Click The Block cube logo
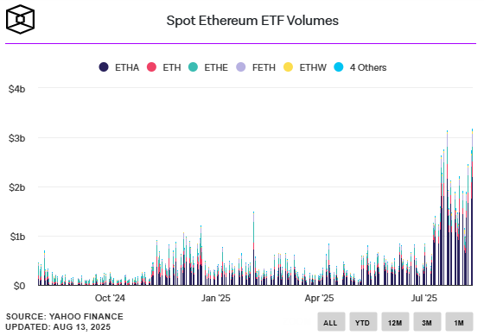The image size is (484, 335). point(21,19)
